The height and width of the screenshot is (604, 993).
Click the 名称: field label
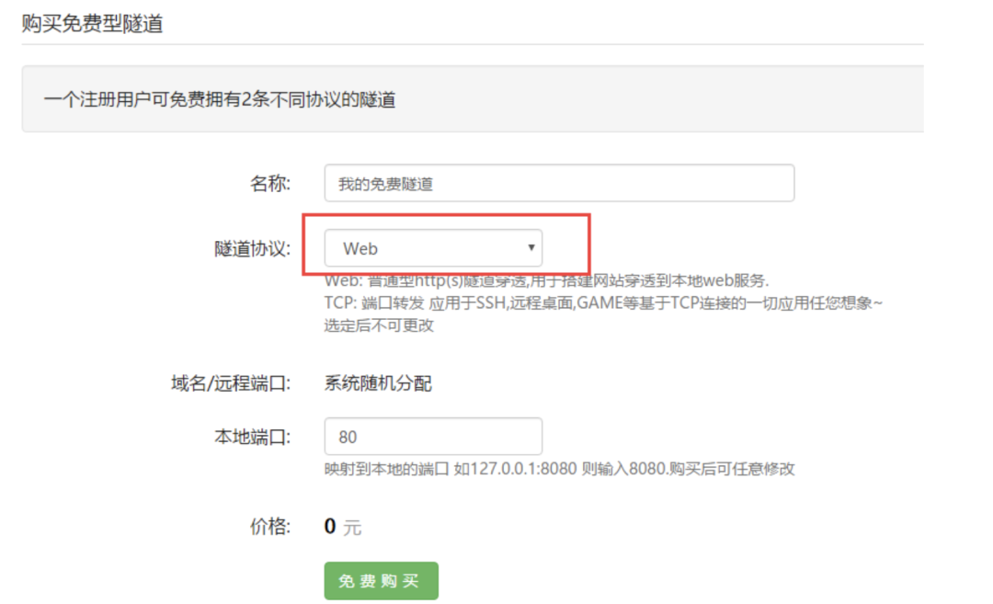coord(270,184)
